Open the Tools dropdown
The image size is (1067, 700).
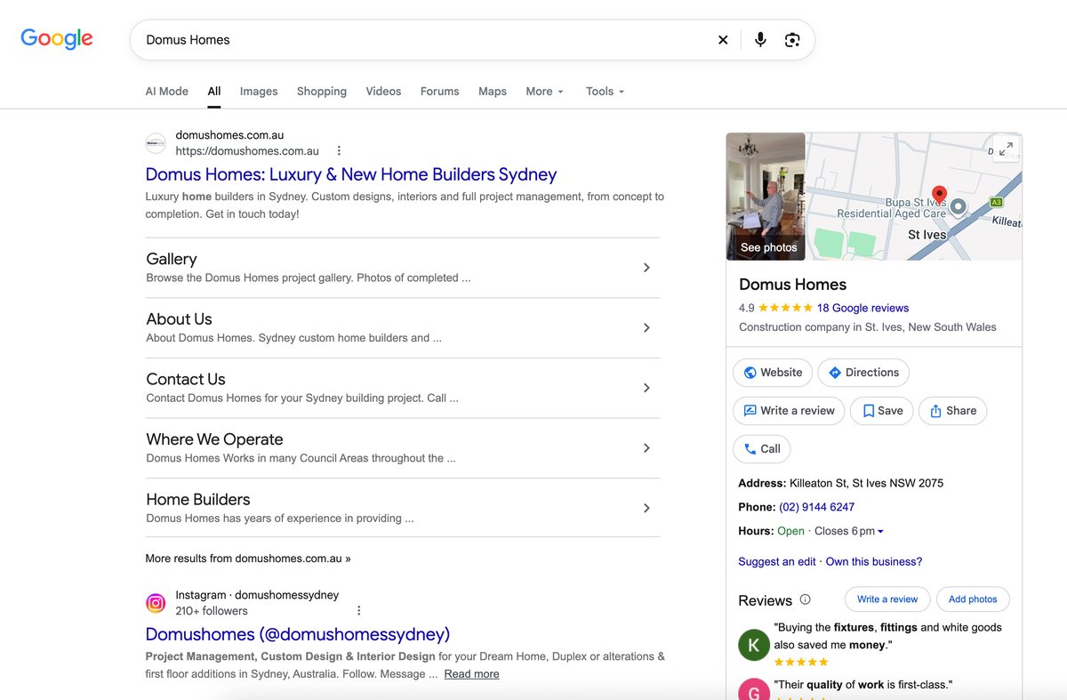point(605,92)
